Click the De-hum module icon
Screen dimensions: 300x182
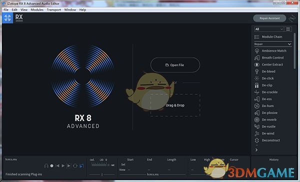(x=257, y=106)
